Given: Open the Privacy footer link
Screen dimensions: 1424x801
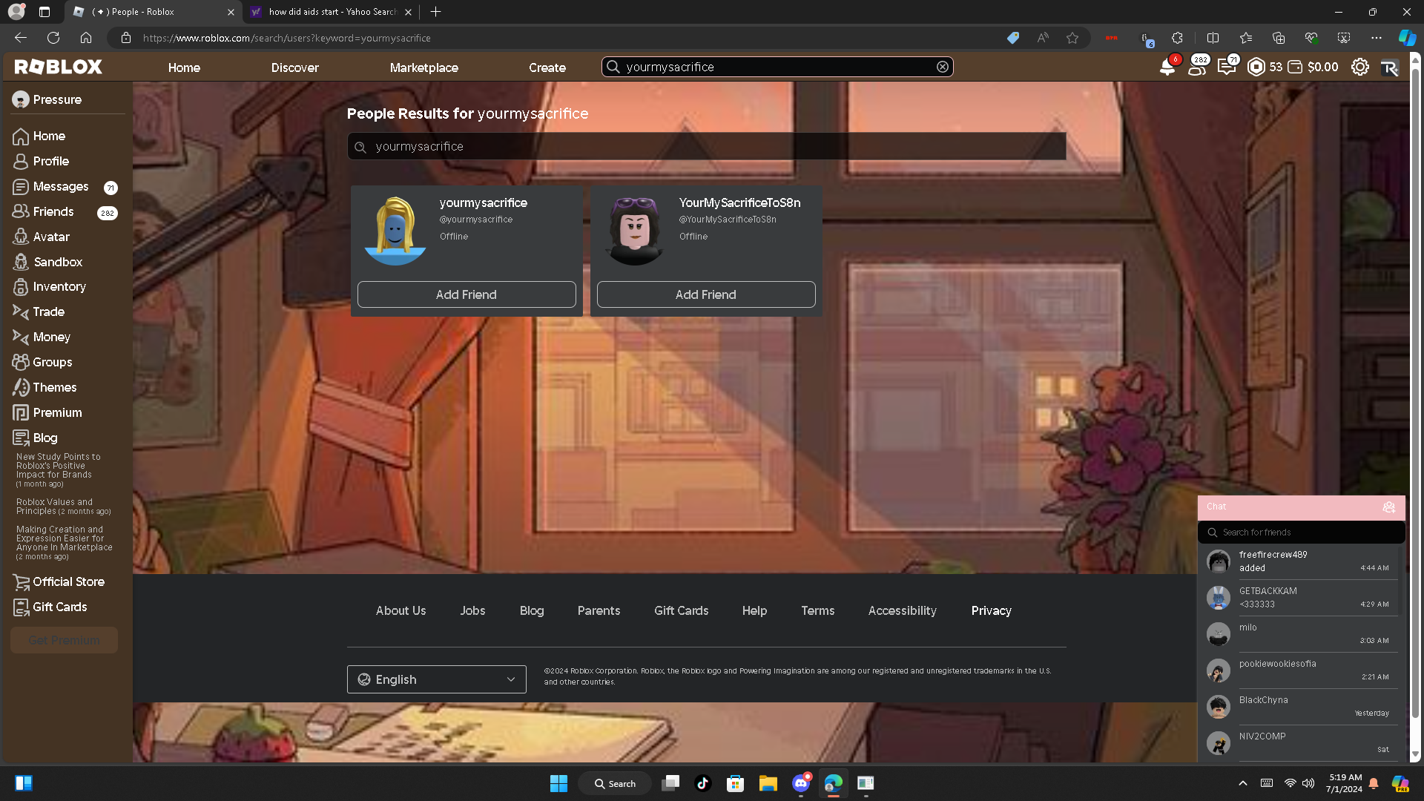Looking at the screenshot, I should (x=992, y=610).
